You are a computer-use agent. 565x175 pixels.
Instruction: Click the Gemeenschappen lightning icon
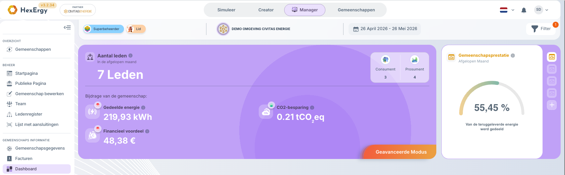tap(9, 49)
